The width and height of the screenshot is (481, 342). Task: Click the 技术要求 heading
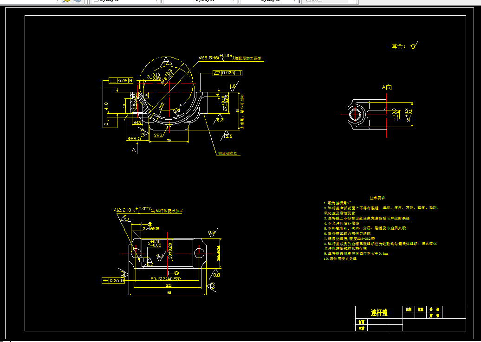(377, 198)
